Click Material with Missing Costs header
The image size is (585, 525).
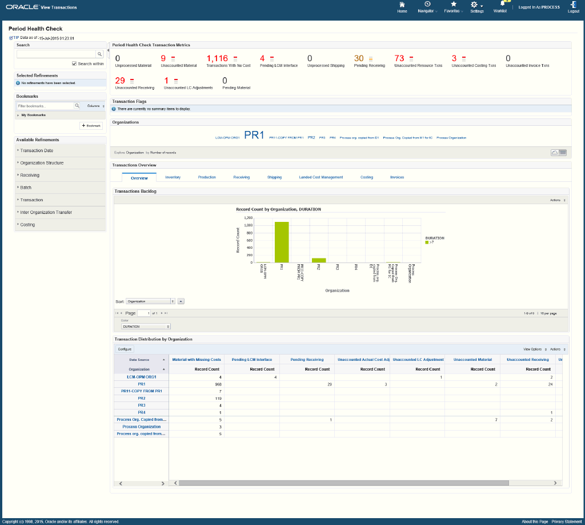click(197, 360)
